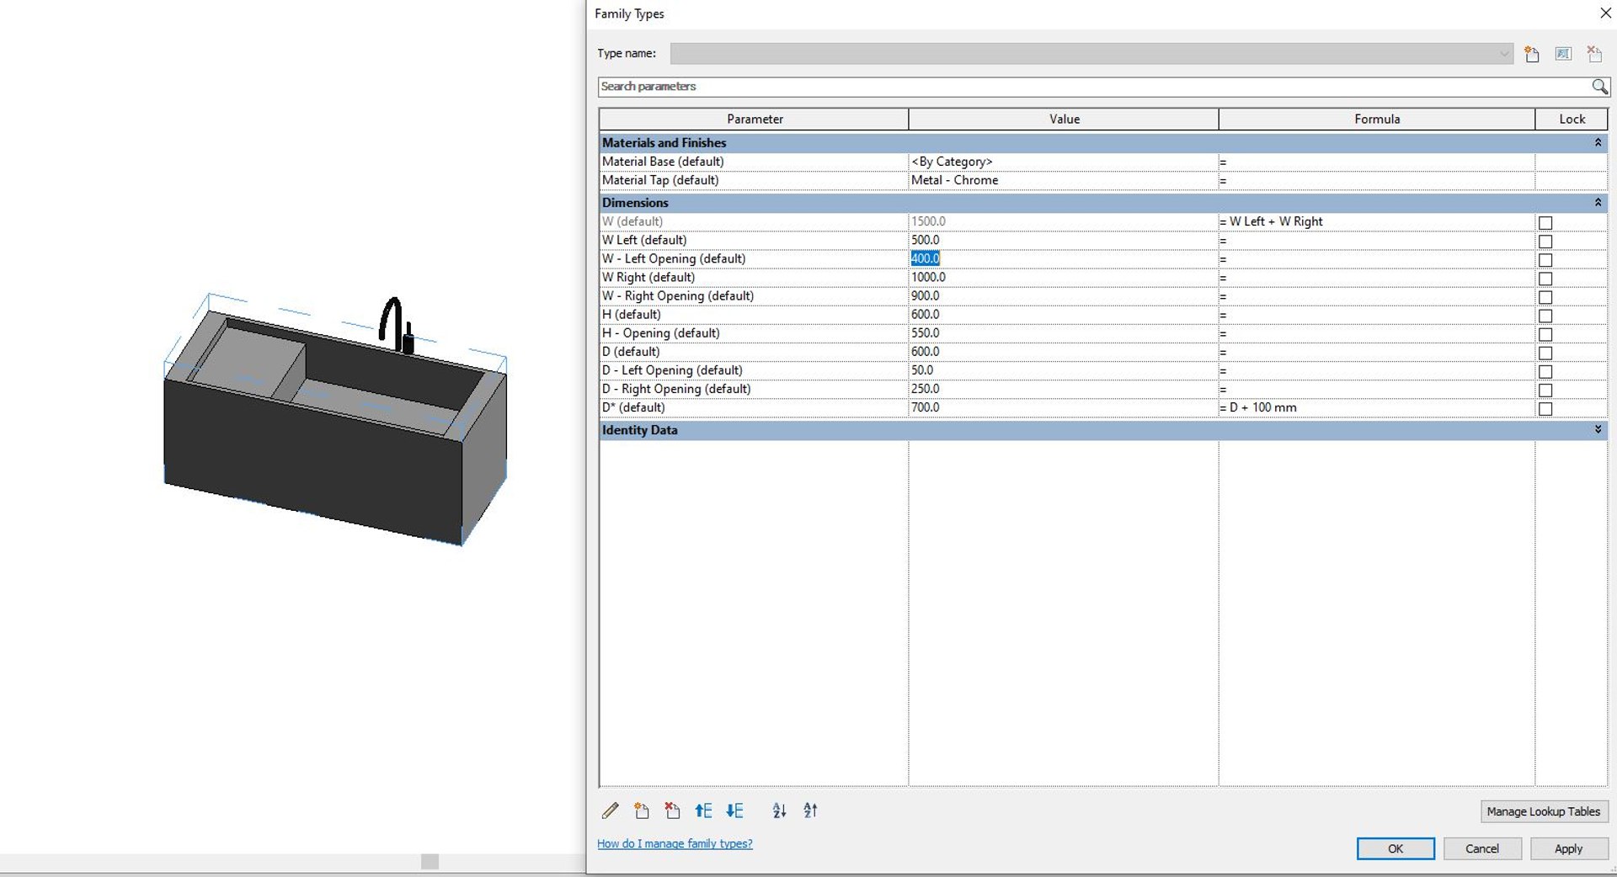Click the Move Parameter Up icon
The image size is (1617, 877).
point(703,811)
